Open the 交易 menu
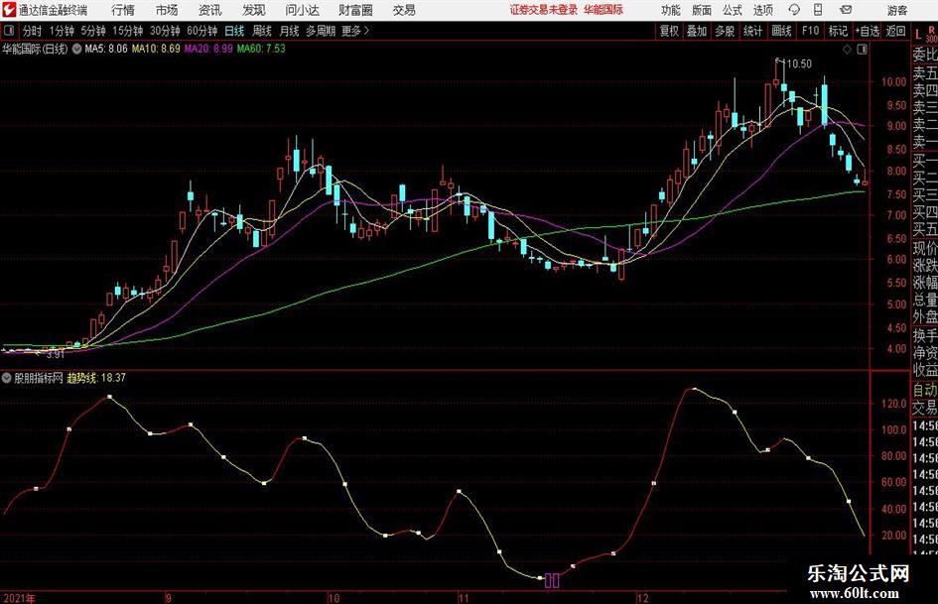Screen dimensions: 938x604 [404, 10]
